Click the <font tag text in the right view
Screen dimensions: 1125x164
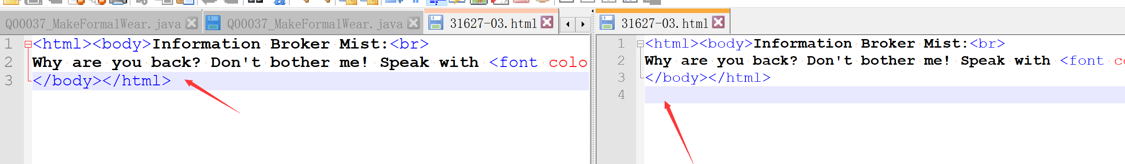[1081, 61]
